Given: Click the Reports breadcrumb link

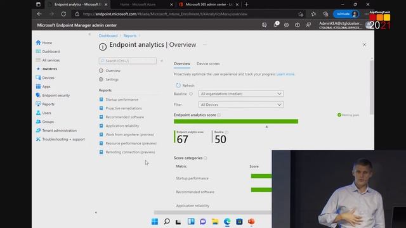Looking at the screenshot, I should tap(129, 35).
